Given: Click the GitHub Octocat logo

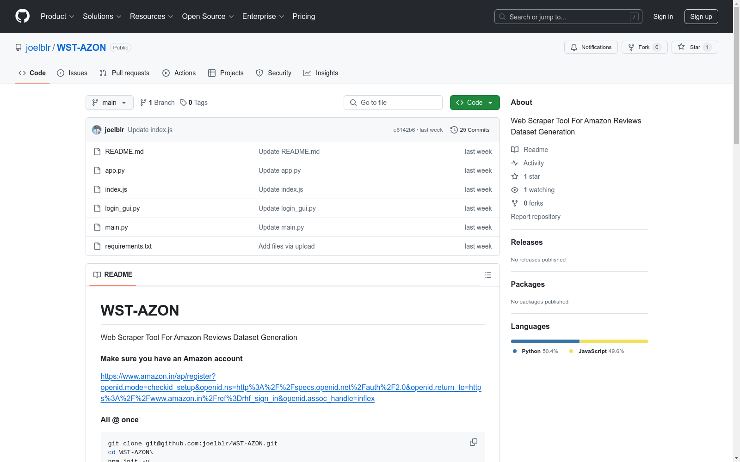Looking at the screenshot, I should click(x=22, y=16).
